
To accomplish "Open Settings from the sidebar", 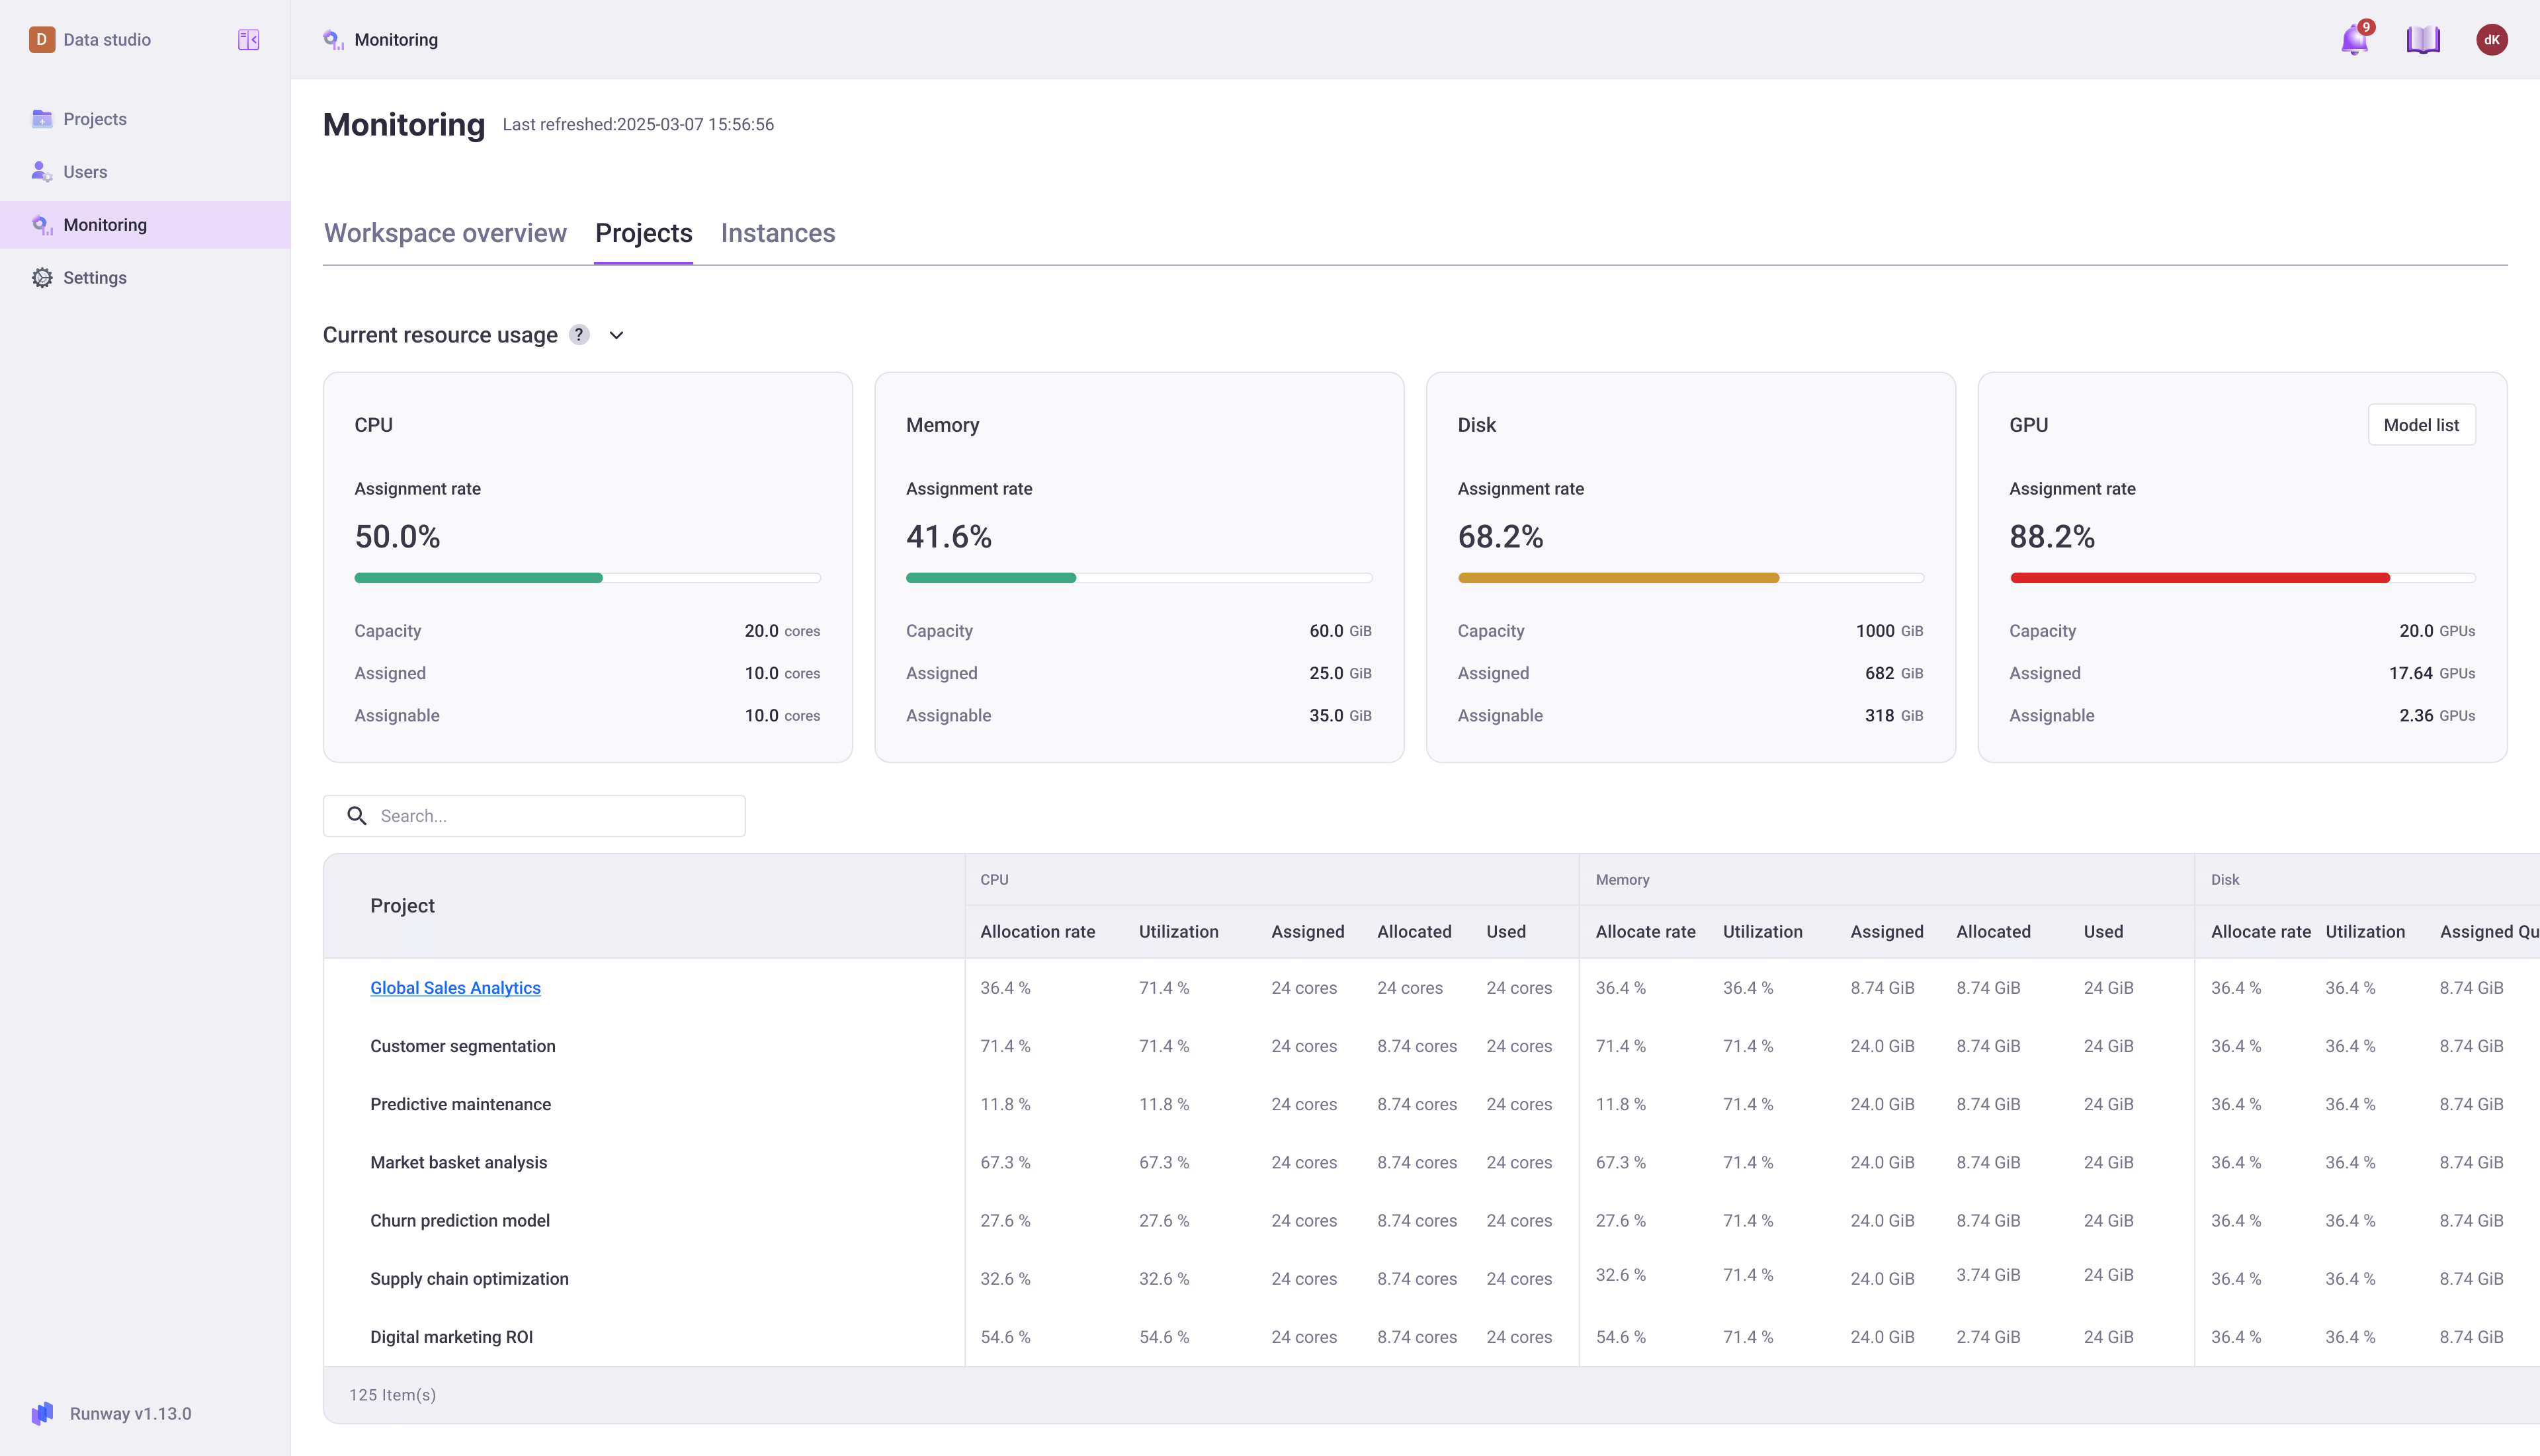I will coord(94,278).
